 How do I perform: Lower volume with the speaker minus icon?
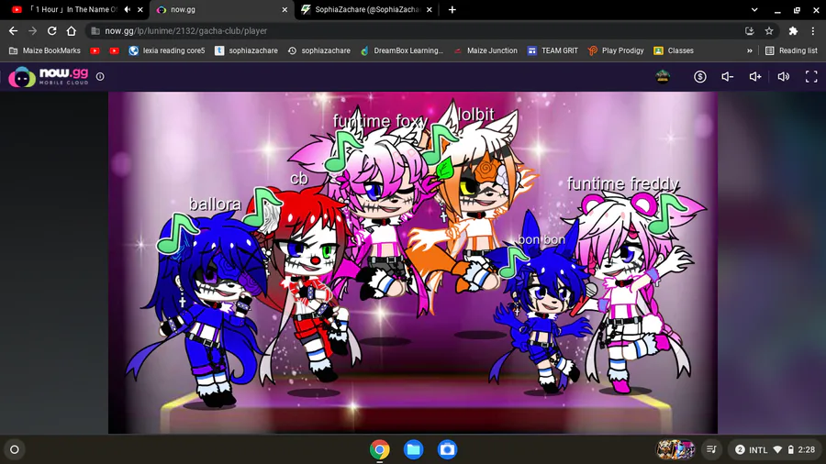pos(728,77)
